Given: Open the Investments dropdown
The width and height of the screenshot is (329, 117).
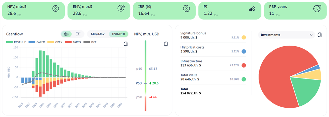Looking at the screenshot, I should pos(286,35).
